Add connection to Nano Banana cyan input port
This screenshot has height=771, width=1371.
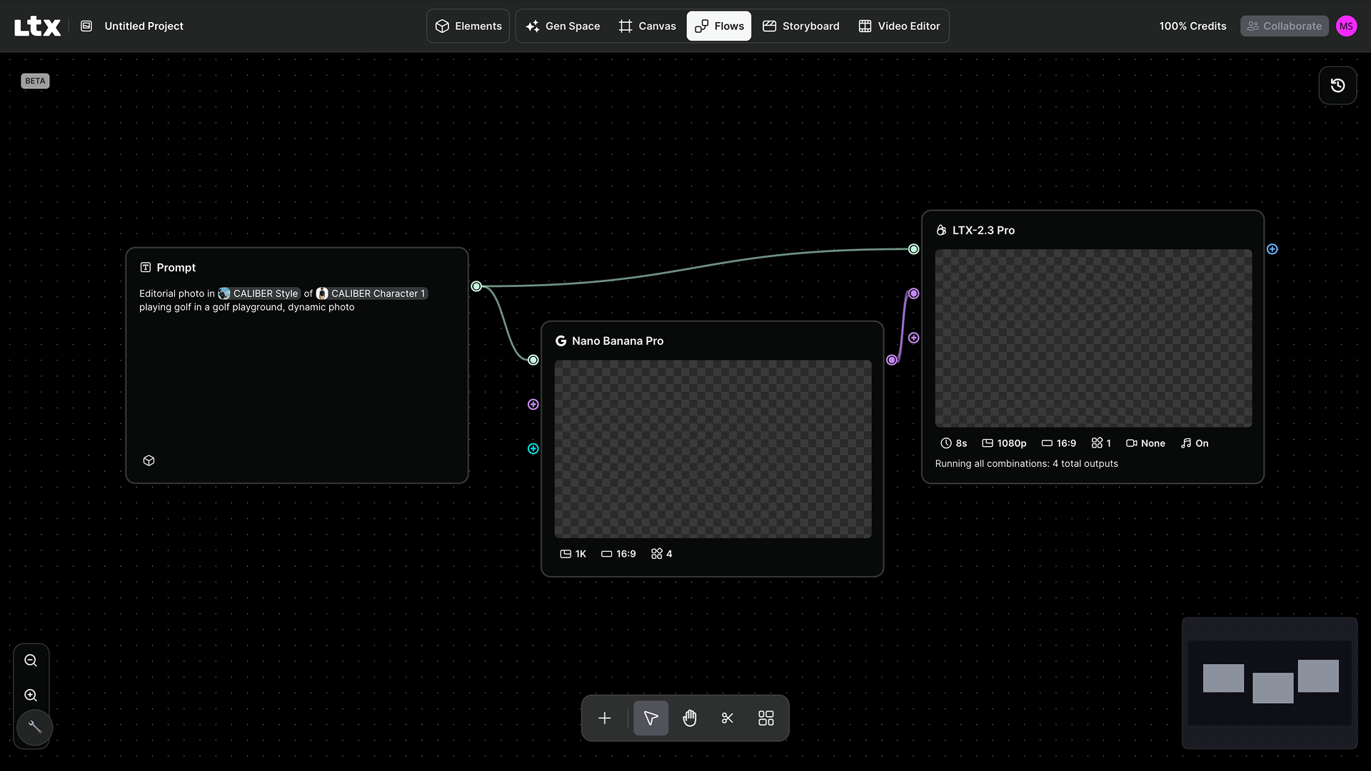coord(533,449)
